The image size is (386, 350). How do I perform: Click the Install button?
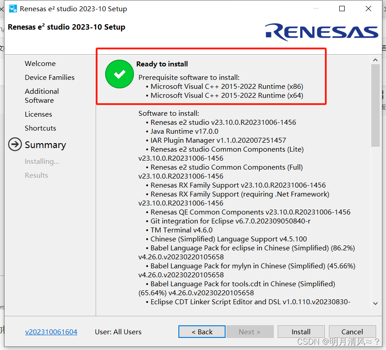[x=301, y=332]
